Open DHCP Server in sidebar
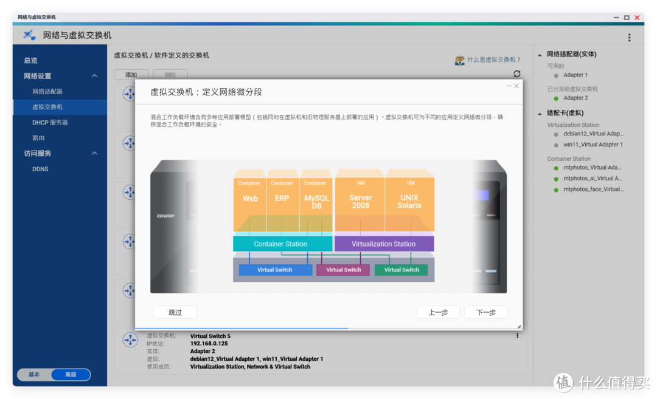The image size is (657, 399). [50, 123]
